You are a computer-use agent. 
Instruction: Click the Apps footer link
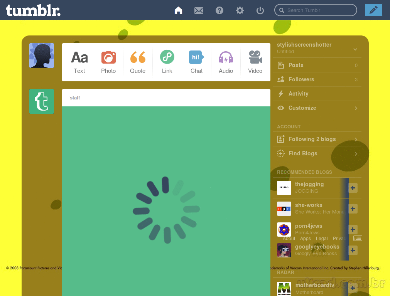[306, 238]
